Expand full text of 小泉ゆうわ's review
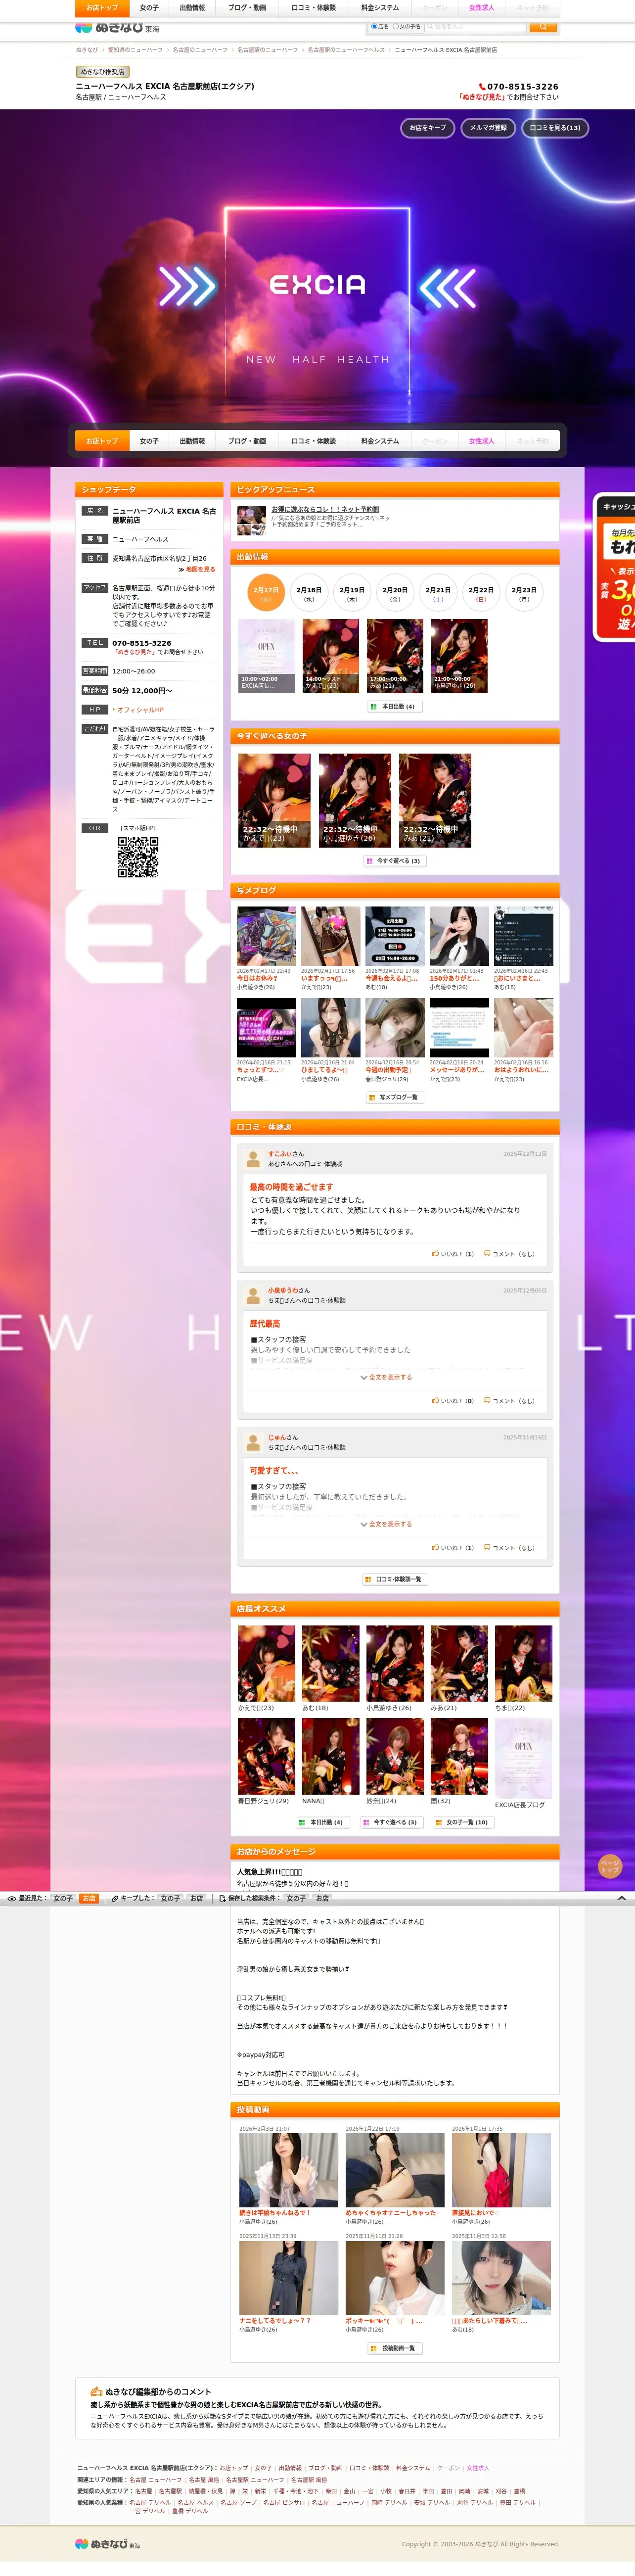 386,1377
